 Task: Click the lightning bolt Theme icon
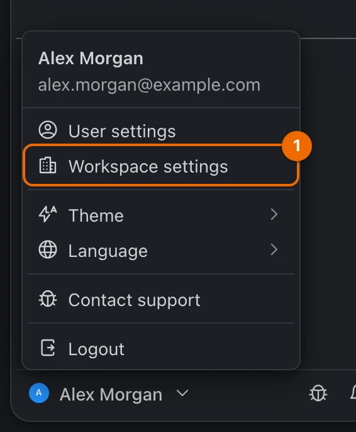48,214
